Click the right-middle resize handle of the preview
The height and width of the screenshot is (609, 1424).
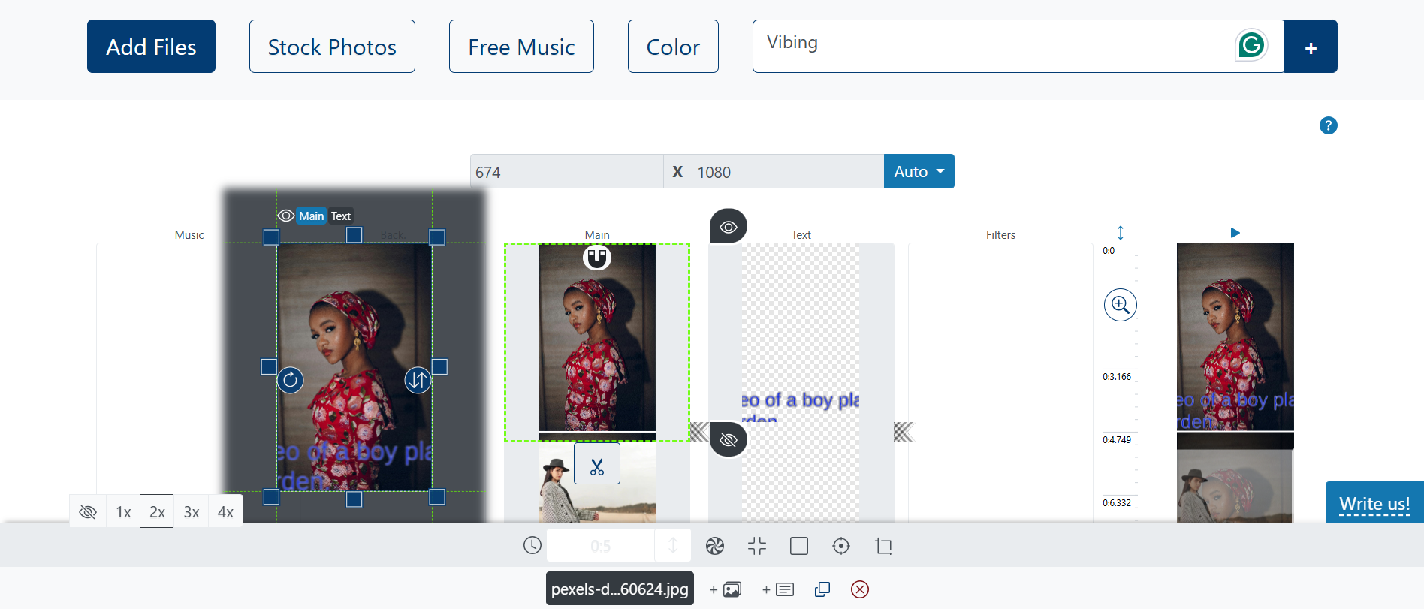[440, 366]
